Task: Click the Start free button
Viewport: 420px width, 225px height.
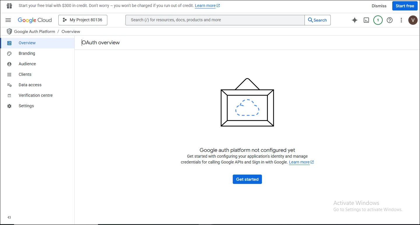Action: pyautogui.click(x=405, y=6)
